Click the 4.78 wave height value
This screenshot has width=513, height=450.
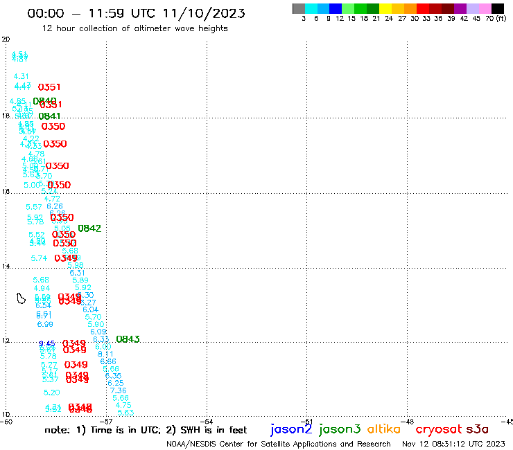pos(36,154)
